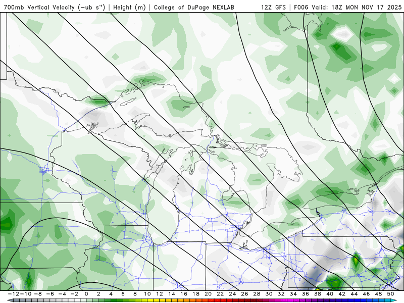Click the '34' color scale label

pyautogui.click(x=293, y=294)
